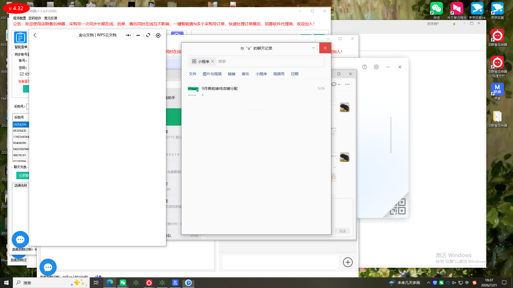
Task: Go back in the WPS云文档 mini program
Action: [35, 35]
